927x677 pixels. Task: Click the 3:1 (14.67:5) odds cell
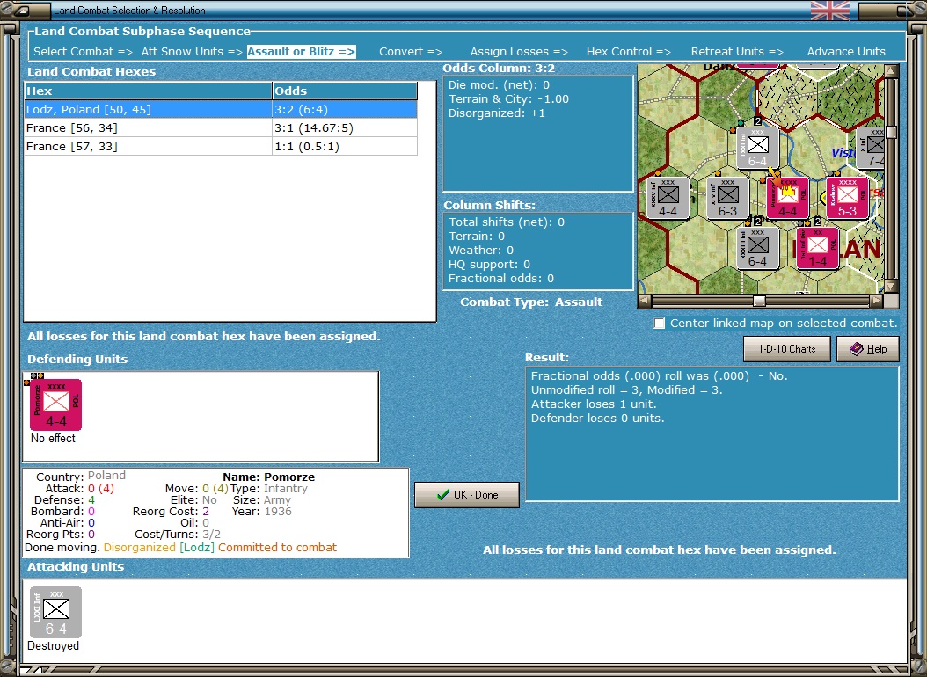[345, 128]
